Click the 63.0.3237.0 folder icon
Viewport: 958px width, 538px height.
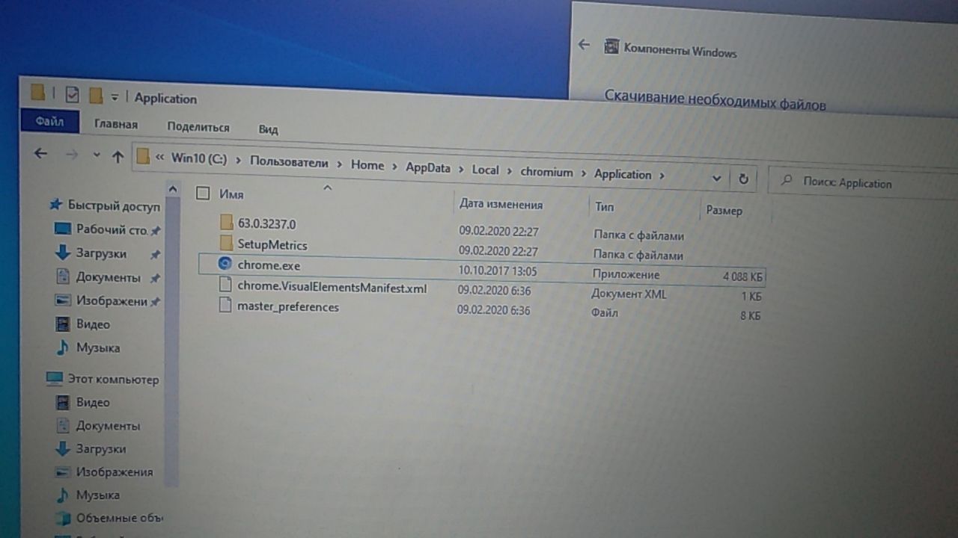coord(228,222)
